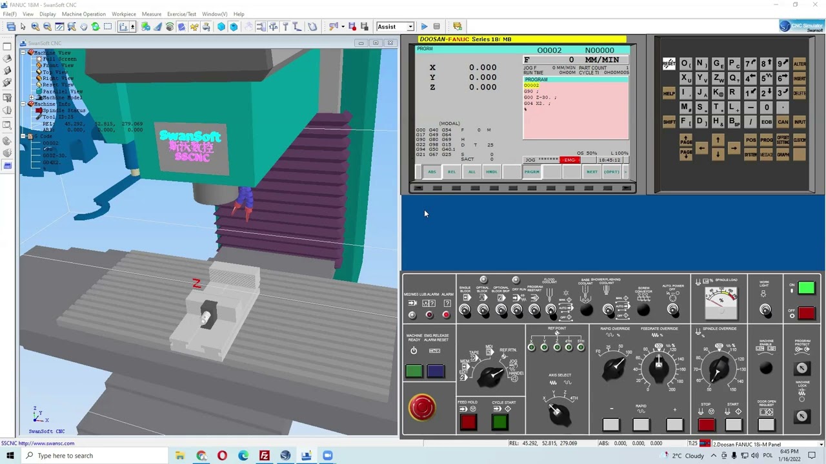Open the Exercise/Test menu
Screen dimensions: 826x464
181,14
